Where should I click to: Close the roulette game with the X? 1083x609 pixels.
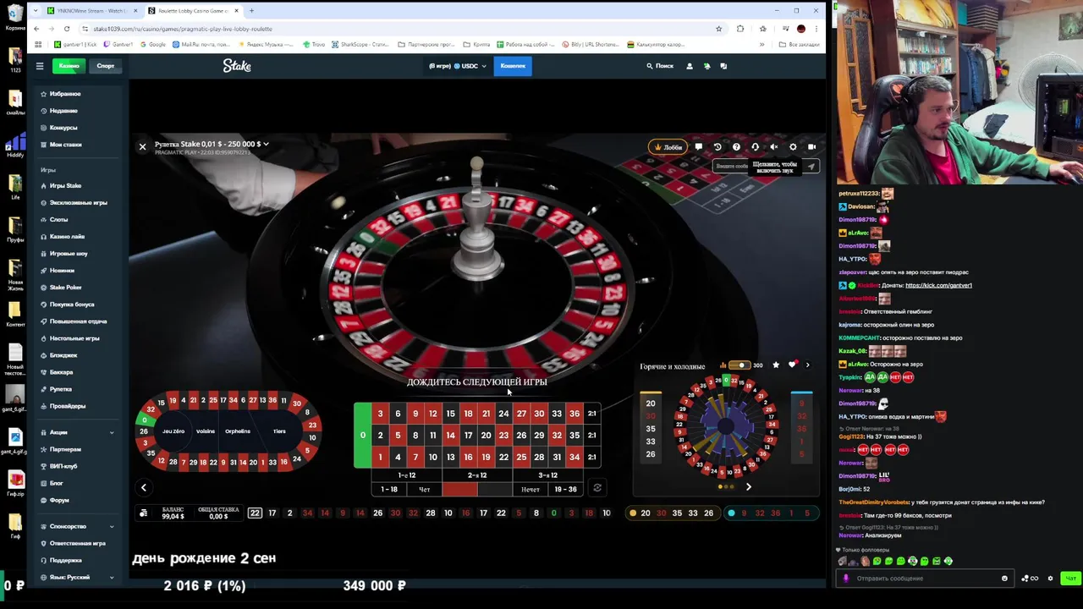[142, 147]
